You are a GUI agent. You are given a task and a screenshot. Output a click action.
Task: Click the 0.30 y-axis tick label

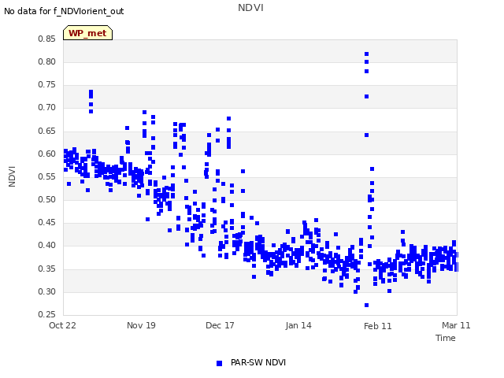47,291
